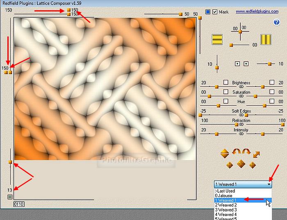Click the large center dice randomize icon
This screenshot has height=220, width=287.
click(x=241, y=164)
